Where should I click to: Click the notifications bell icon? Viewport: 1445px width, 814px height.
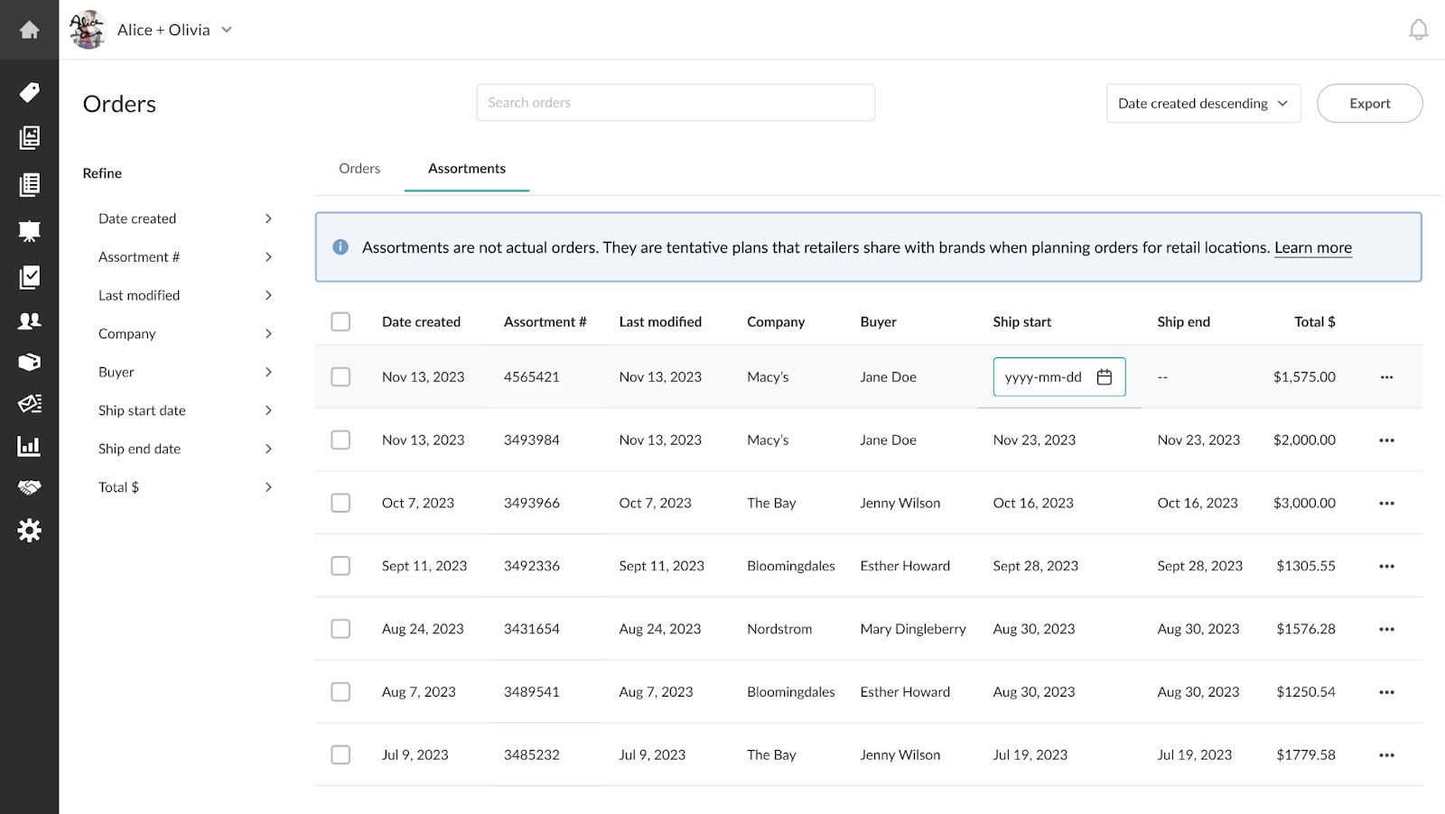click(x=1418, y=30)
